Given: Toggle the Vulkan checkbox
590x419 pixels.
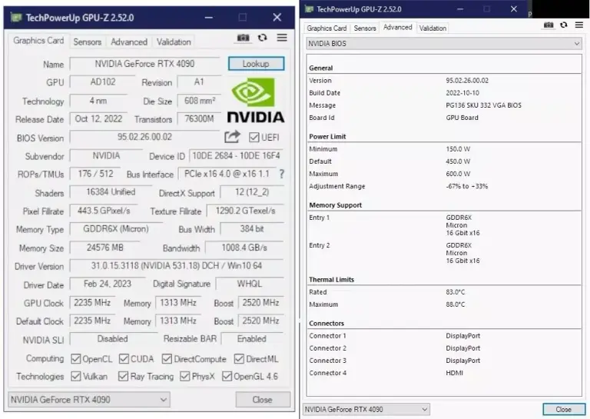Looking at the screenshot, I should click(x=75, y=376).
